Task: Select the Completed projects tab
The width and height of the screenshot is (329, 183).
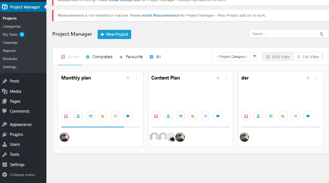Action: point(99,57)
